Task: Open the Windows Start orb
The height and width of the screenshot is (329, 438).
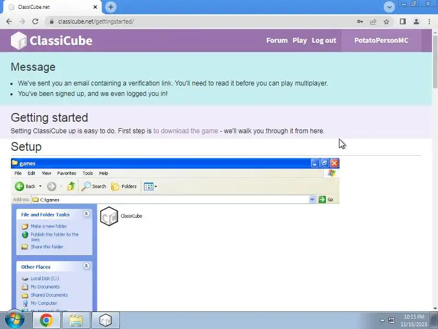Action: tap(15, 320)
